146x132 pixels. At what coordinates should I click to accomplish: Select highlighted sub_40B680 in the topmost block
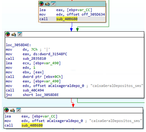(67, 19)
